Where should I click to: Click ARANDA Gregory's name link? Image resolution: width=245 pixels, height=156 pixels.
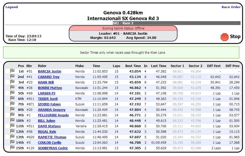52,110
